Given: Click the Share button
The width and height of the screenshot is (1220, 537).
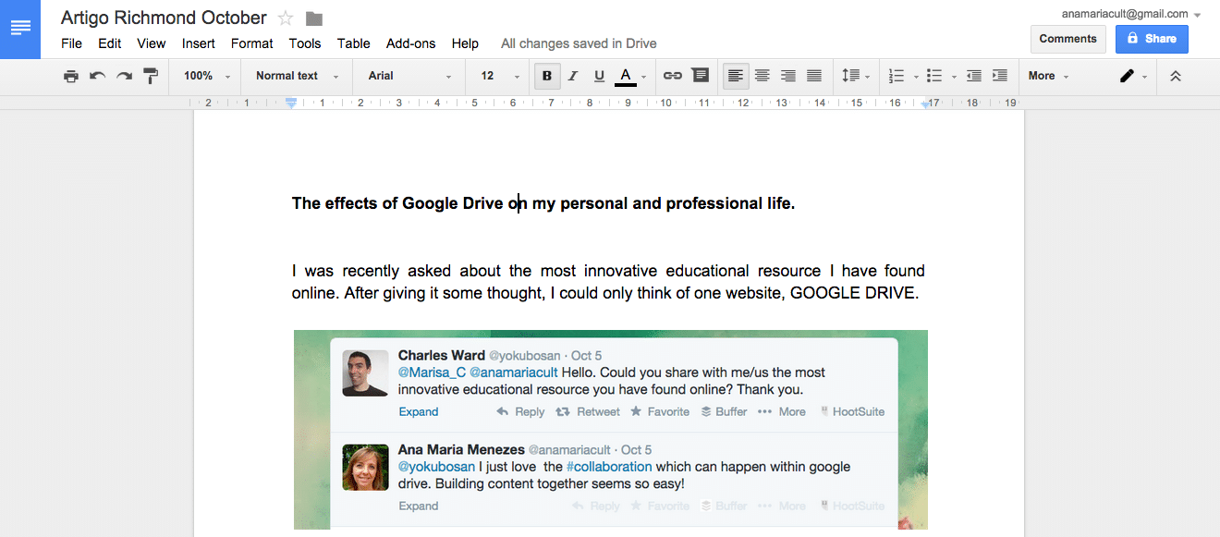Looking at the screenshot, I should (x=1152, y=39).
